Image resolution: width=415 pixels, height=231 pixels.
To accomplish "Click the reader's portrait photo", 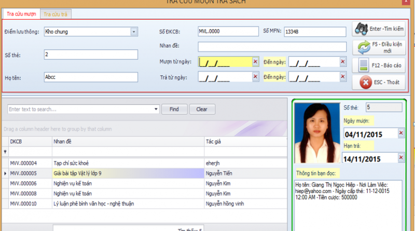I will pyautogui.click(x=317, y=133).
